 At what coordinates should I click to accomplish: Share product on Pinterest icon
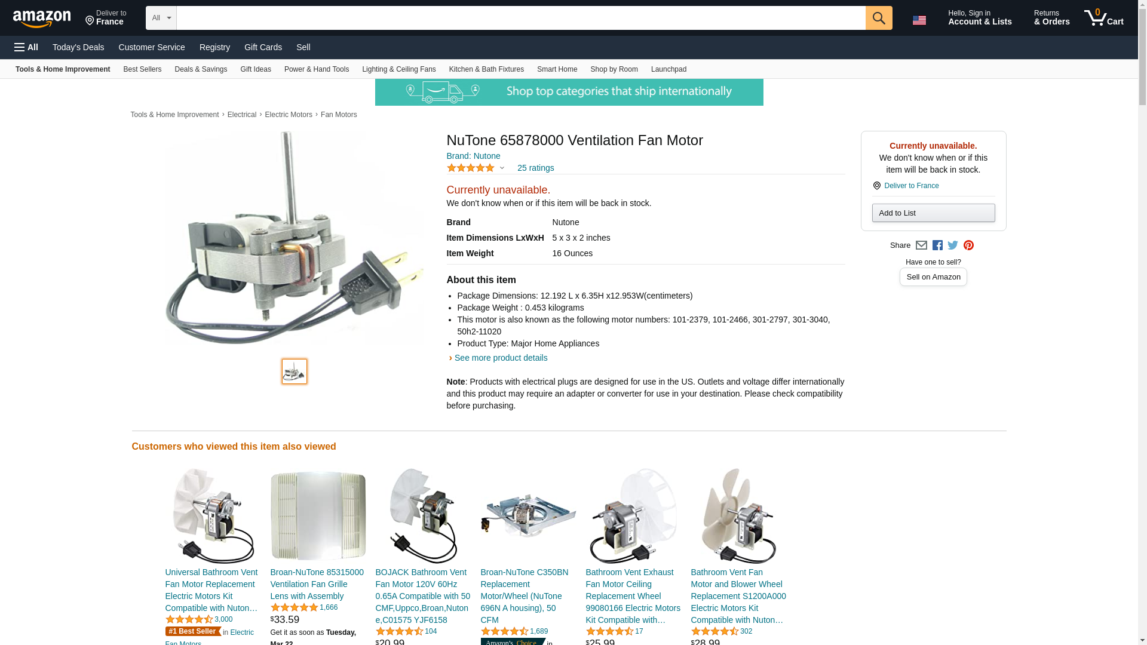pos(968,245)
